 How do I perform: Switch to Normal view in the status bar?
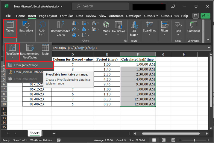154,140
